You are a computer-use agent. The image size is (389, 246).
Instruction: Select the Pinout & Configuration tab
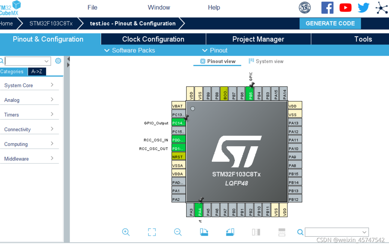[x=48, y=39]
